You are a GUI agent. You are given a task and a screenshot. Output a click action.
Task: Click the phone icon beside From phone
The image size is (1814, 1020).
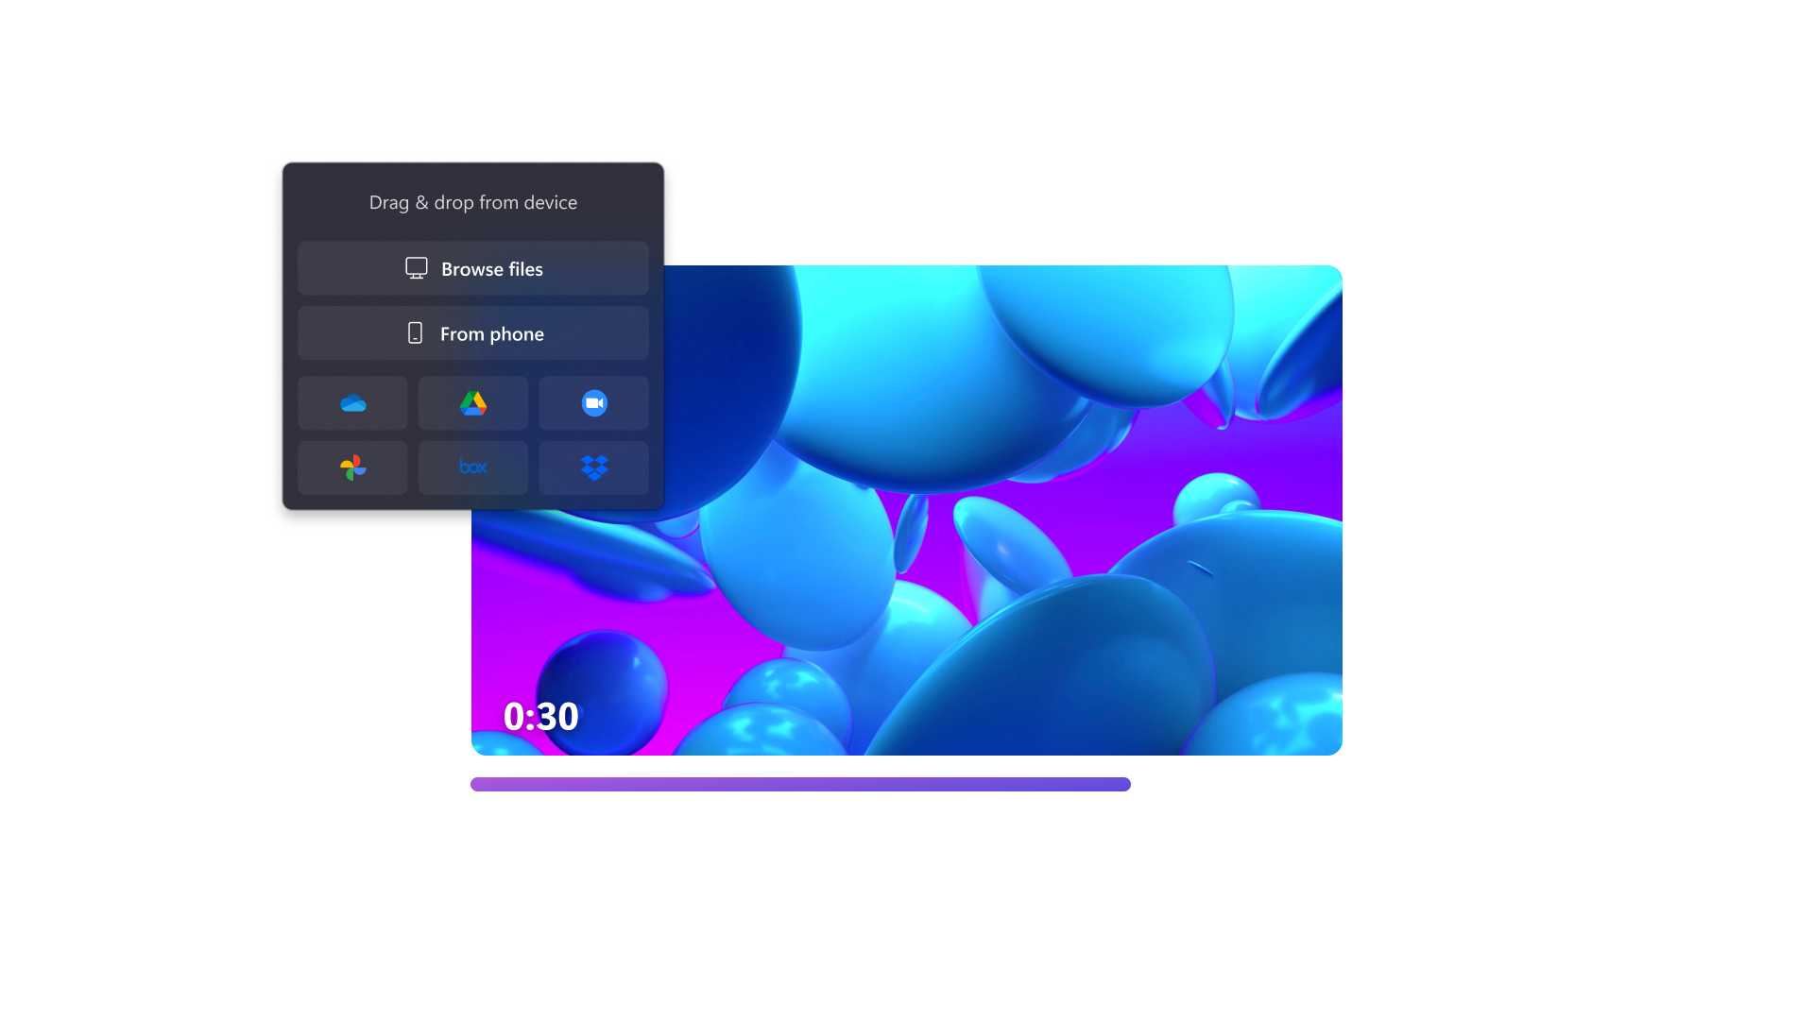coord(415,333)
